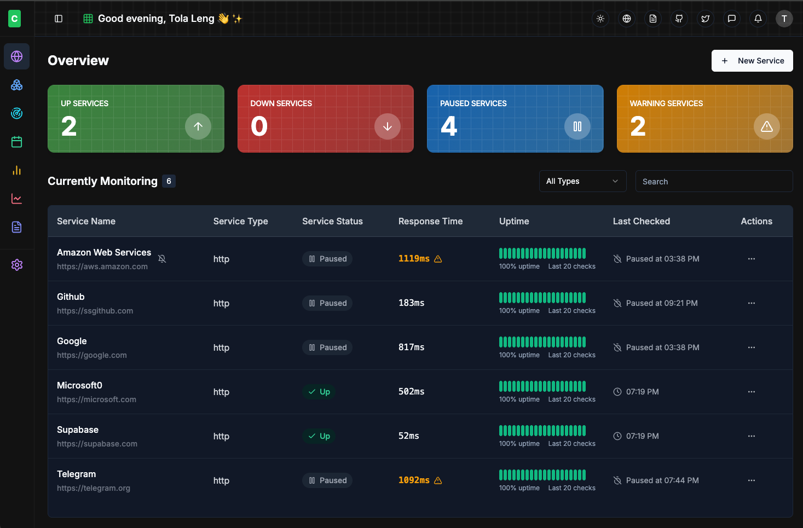Open the Supabase service link
The image size is (803, 528).
97,444
